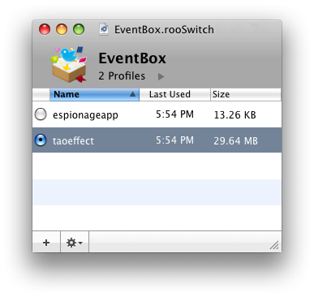Minimize the window with yellow button
The height and width of the screenshot is (297, 314).
point(62,29)
